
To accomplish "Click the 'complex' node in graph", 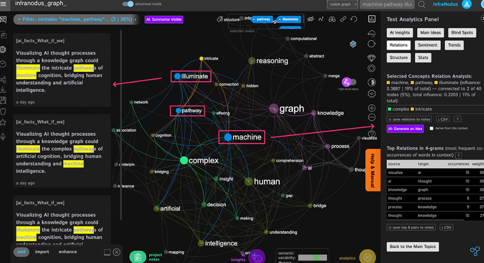I will pos(184,161).
